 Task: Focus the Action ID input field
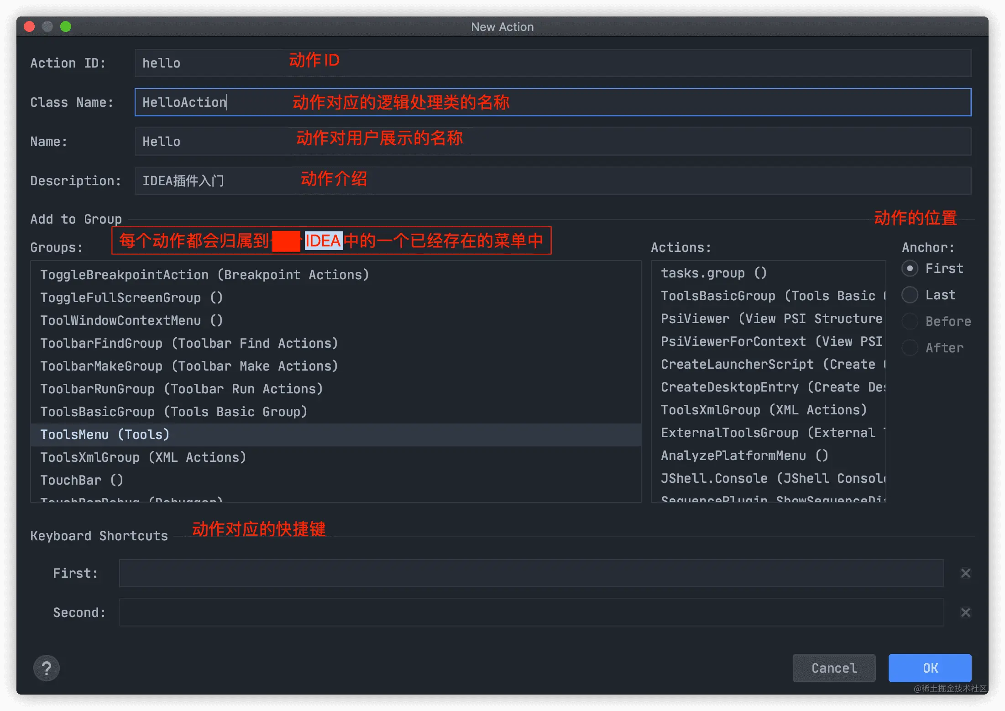[x=553, y=63]
